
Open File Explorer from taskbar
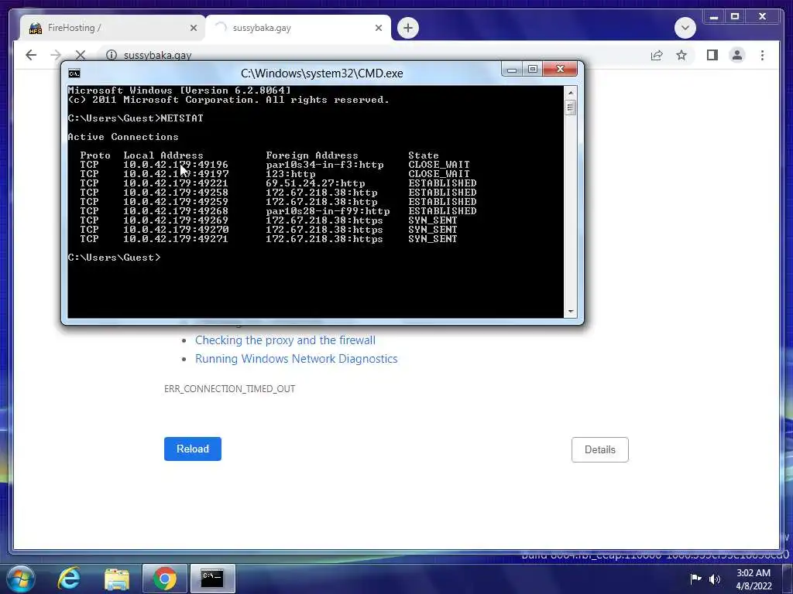[x=117, y=579]
